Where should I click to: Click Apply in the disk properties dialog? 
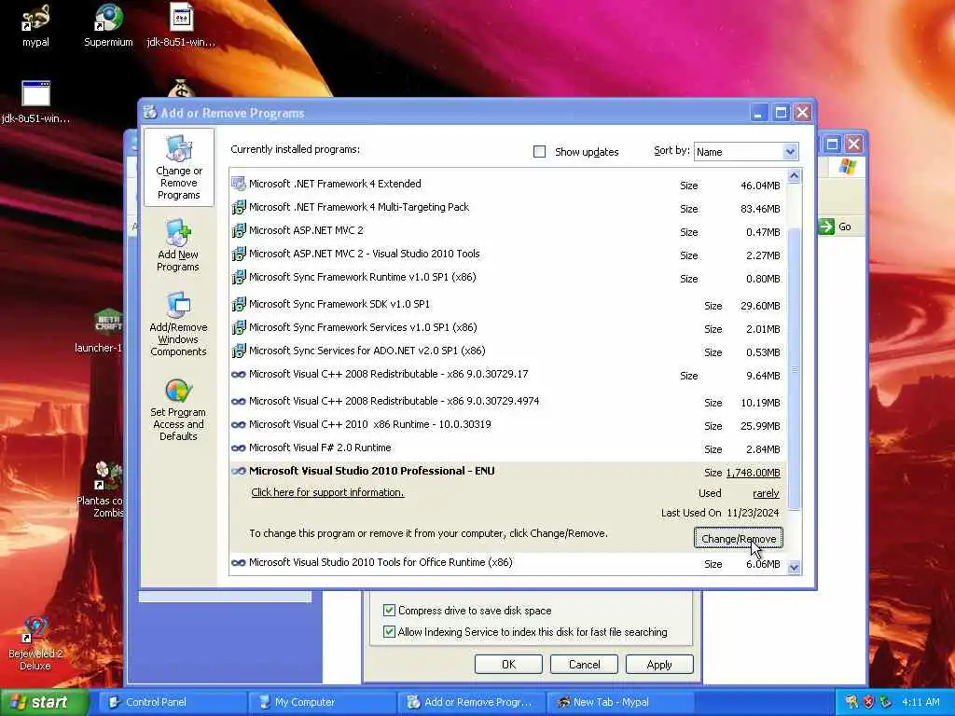tap(659, 664)
